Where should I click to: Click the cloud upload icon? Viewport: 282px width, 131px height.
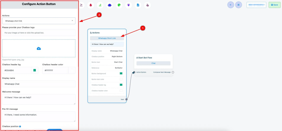tap(39, 48)
